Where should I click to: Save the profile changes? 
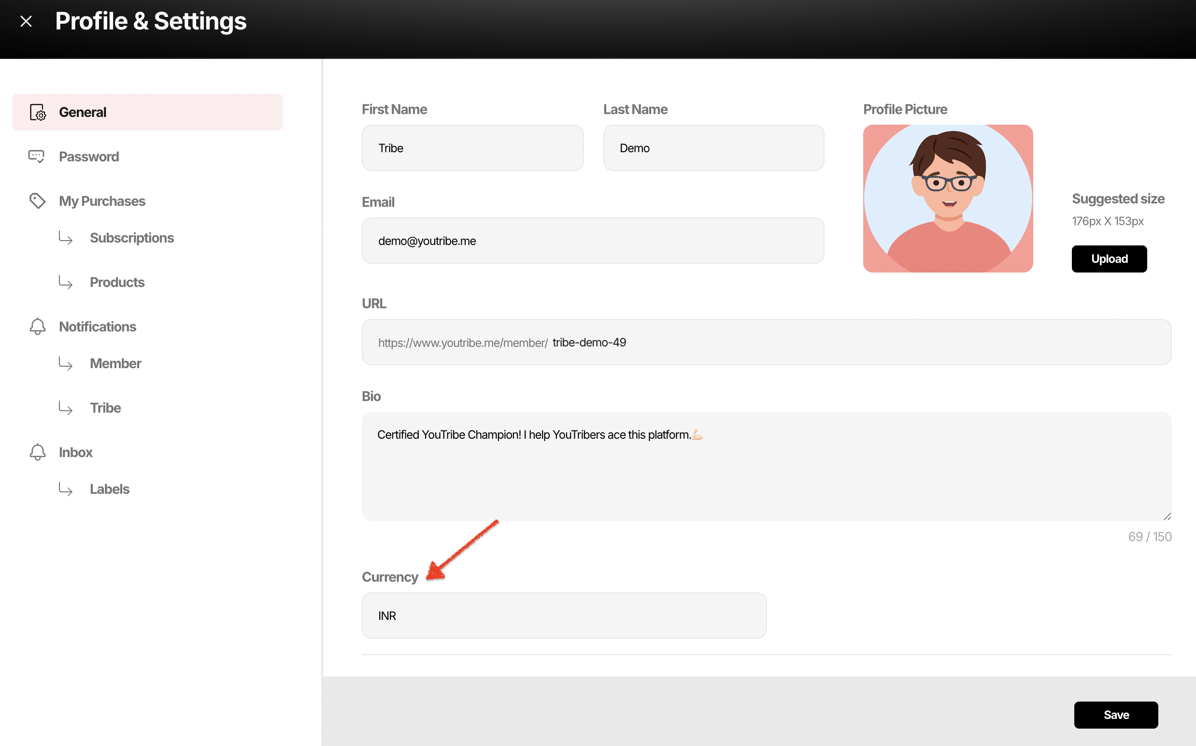(x=1116, y=715)
